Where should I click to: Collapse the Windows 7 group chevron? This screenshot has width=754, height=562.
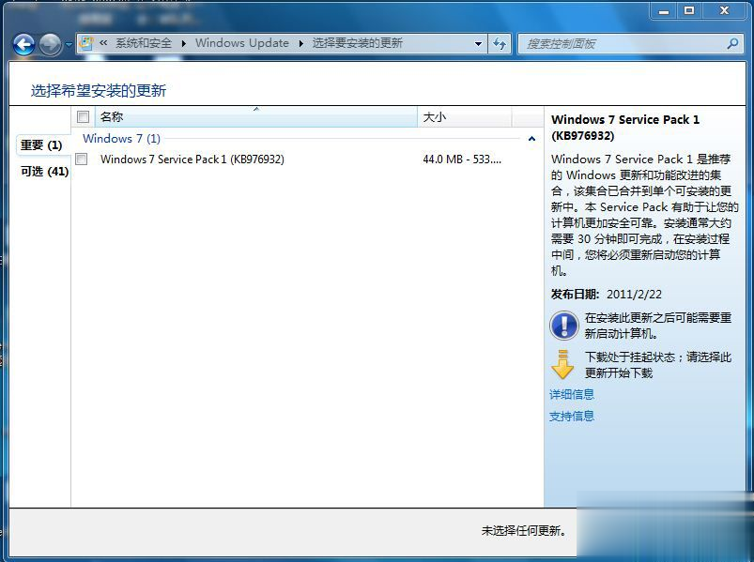tap(531, 139)
